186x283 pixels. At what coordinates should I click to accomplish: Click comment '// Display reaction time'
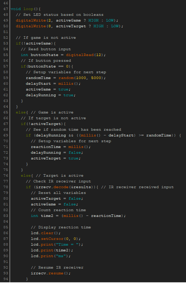(61, 227)
